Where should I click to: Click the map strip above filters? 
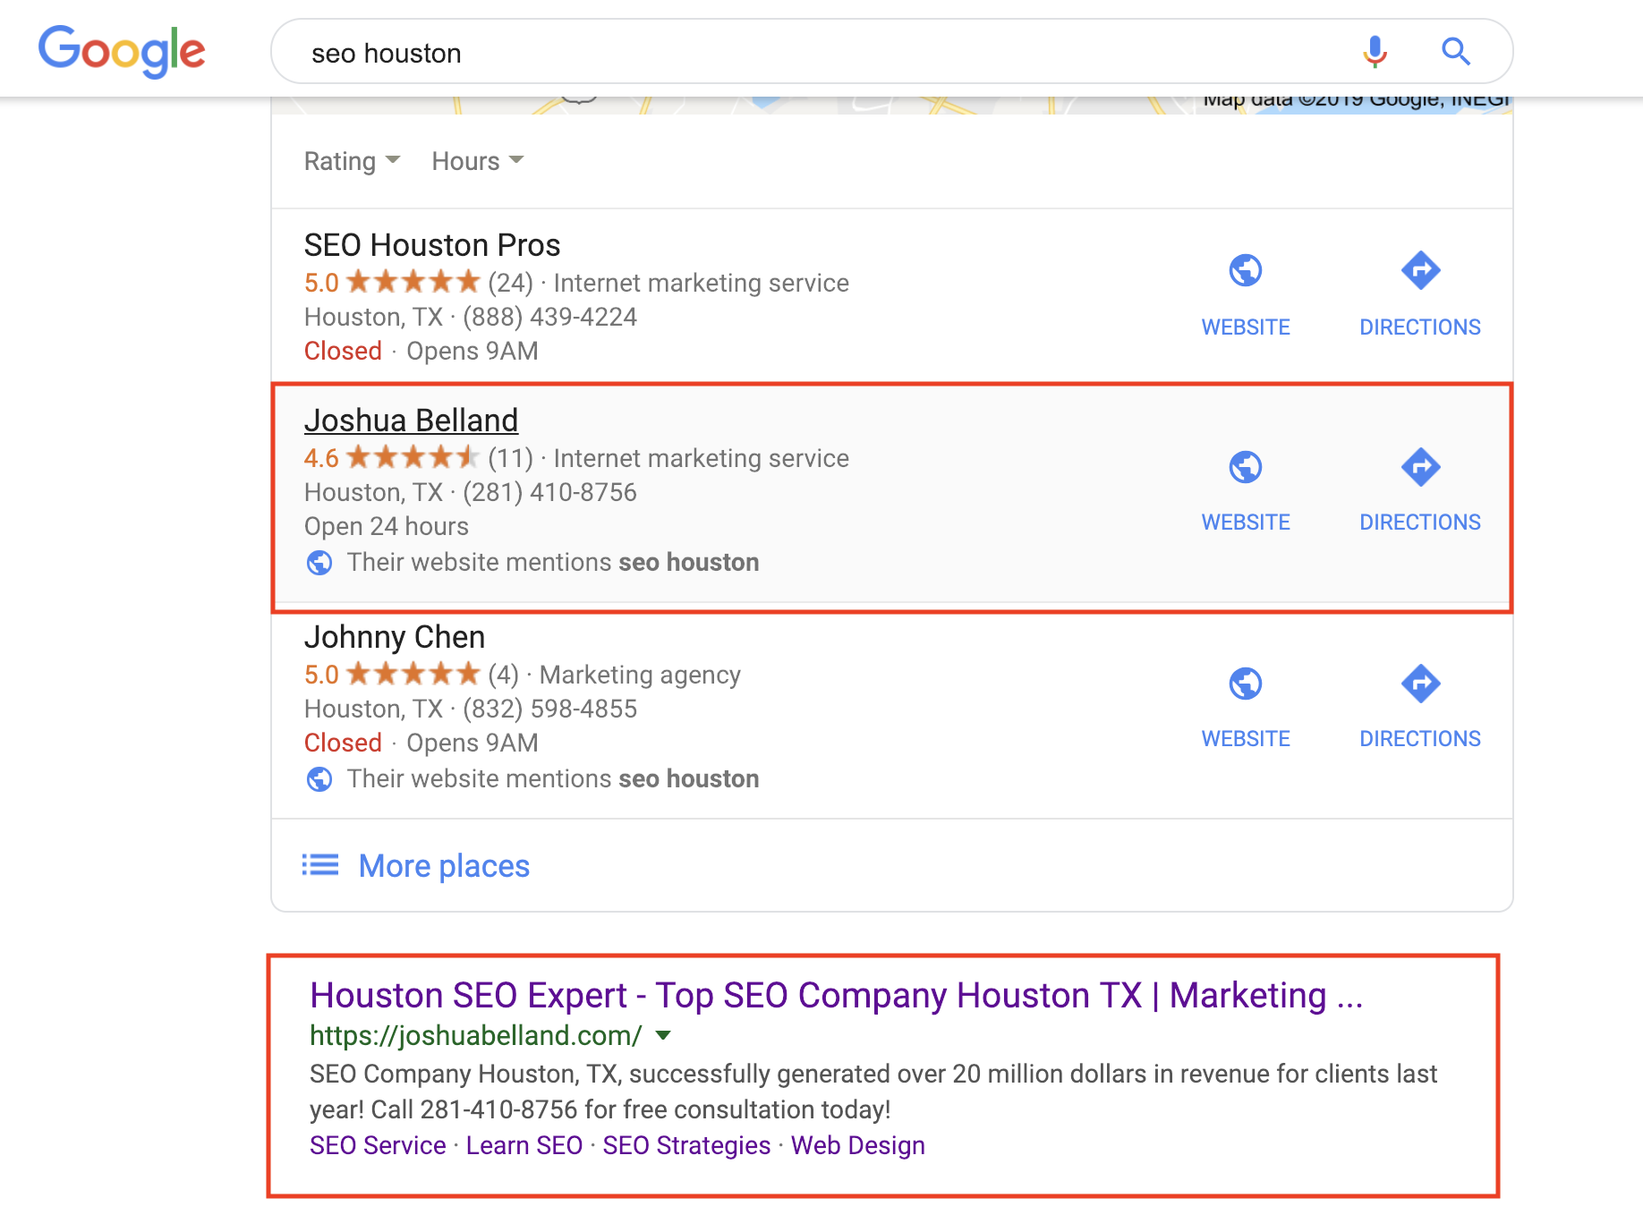pyautogui.click(x=891, y=106)
